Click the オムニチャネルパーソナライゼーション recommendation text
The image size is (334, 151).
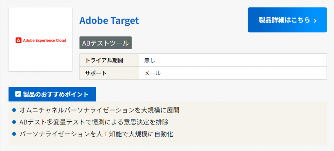[99, 110]
